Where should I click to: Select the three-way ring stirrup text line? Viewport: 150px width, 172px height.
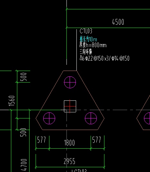click(x=86, y=52)
